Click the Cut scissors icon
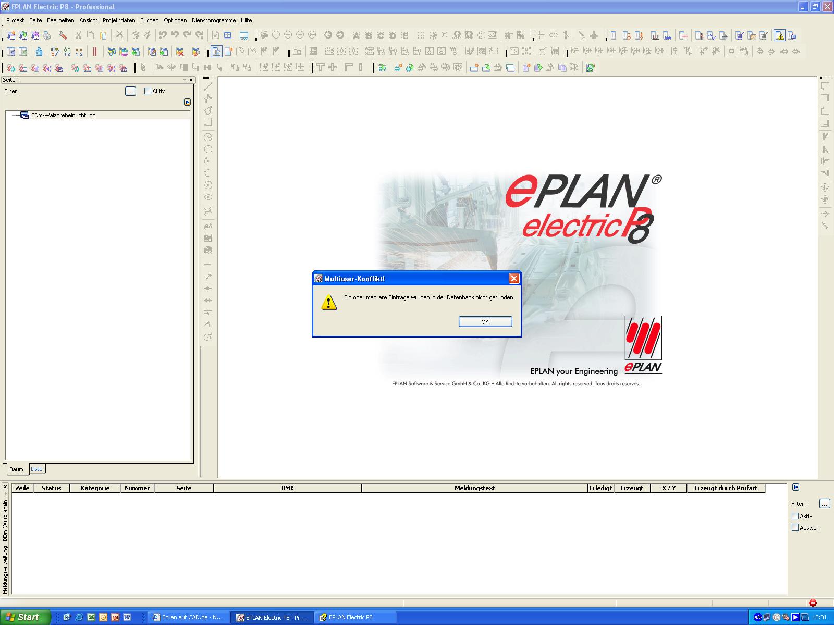834x625 pixels. [x=79, y=35]
